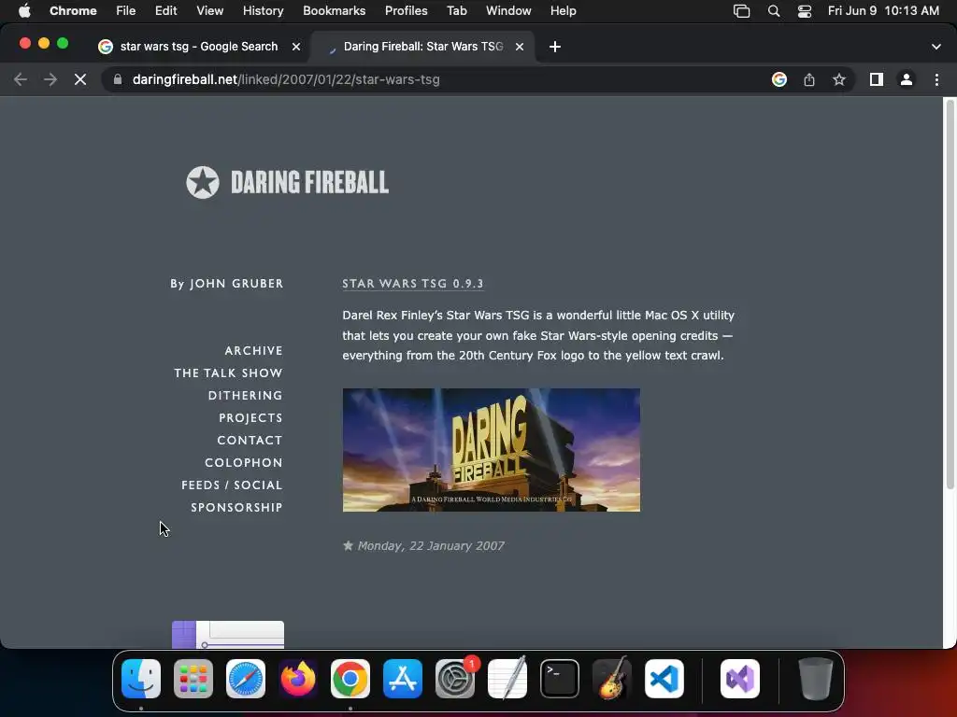This screenshot has width=957, height=717.
Task: Close the Daring Fireball tab
Action: pos(520,47)
